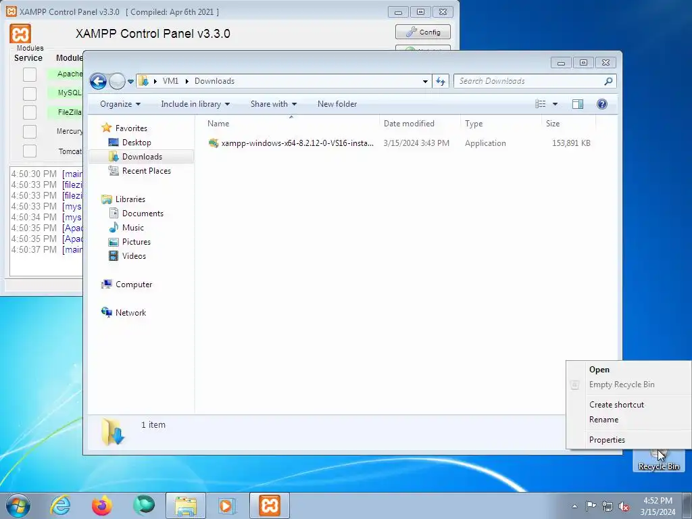
Task: Open the teal globe browser taskbar icon
Action: 144,505
